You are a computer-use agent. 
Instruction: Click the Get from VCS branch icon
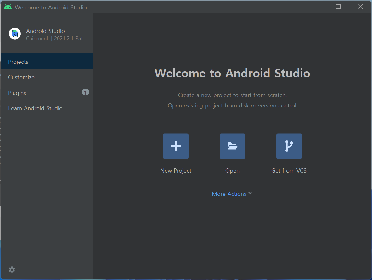point(289,146)
